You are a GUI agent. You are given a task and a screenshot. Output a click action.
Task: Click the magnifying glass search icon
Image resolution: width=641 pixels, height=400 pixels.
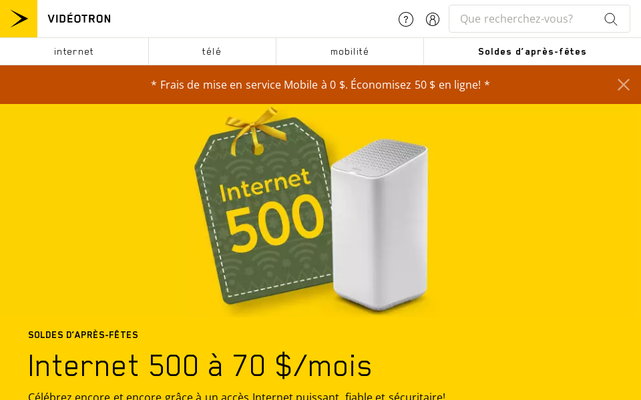[611, 19]
